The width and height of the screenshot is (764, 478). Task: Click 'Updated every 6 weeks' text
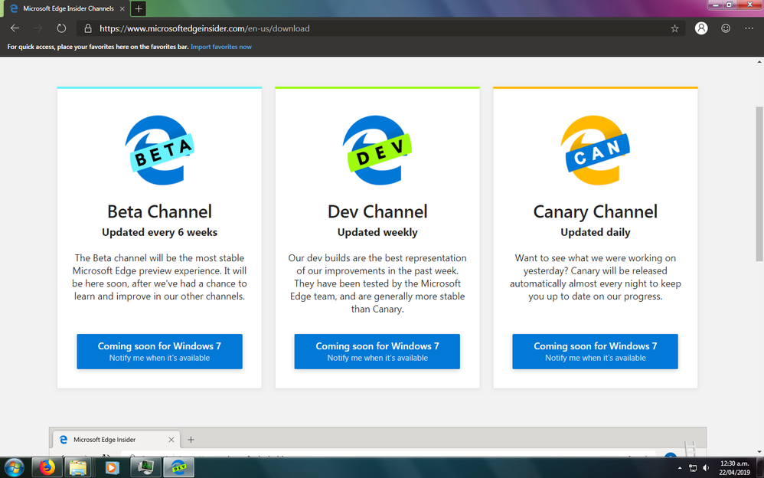point(159,232)
